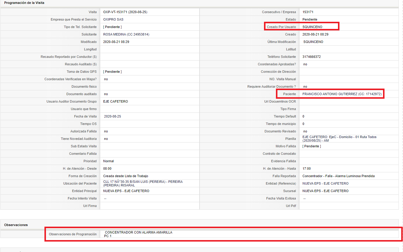The width and height of the screenshot is (403, 252).
Task: Click the H. de Atención - Desde value 08:00
Action: coord(107,168)
